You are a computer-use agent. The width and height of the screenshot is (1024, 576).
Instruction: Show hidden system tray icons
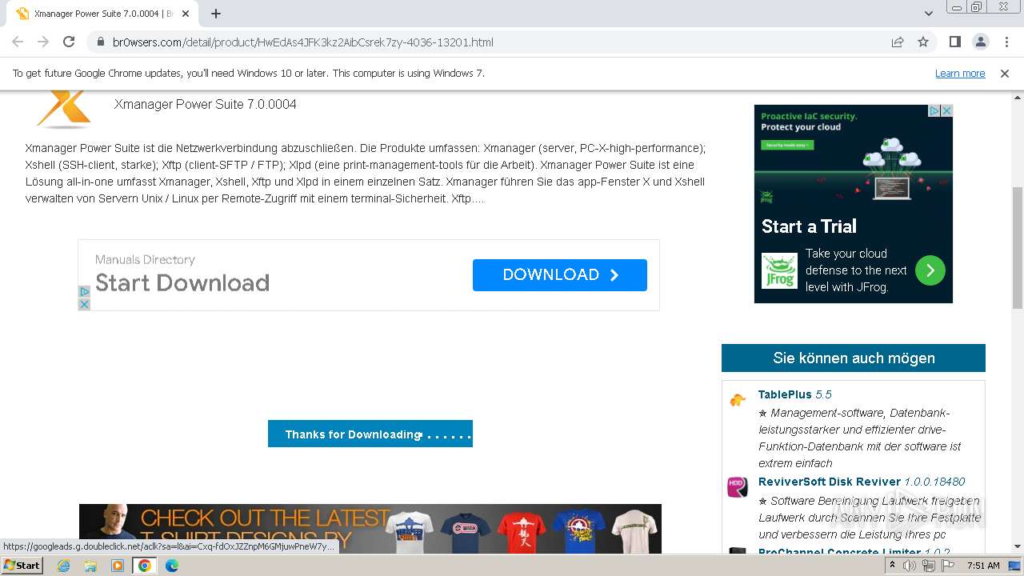tap(892, 566)
